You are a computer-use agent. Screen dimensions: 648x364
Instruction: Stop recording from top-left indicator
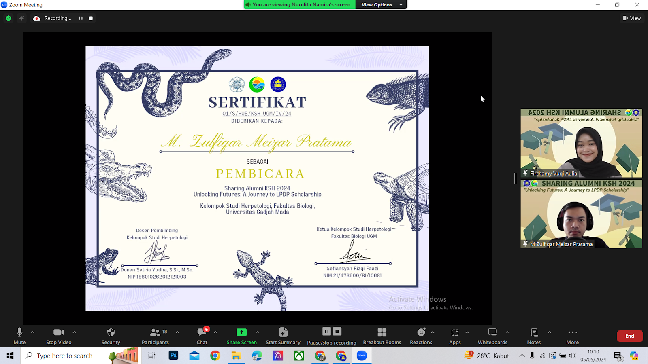pyautogui.click(x=91, y=18)
